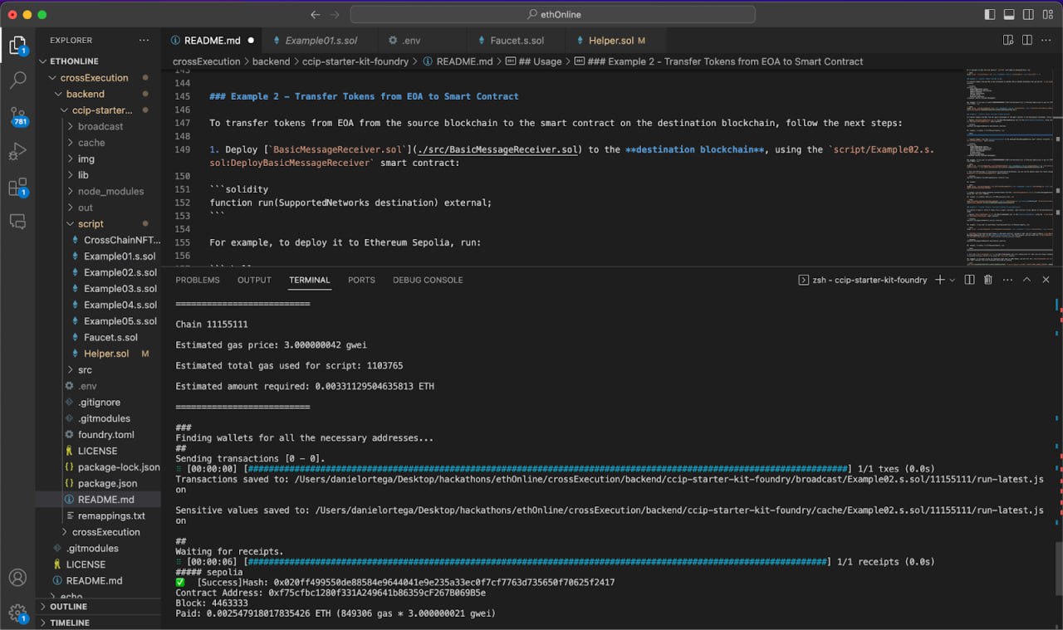Open the Accounts icon in activity bar

point(17,578)
